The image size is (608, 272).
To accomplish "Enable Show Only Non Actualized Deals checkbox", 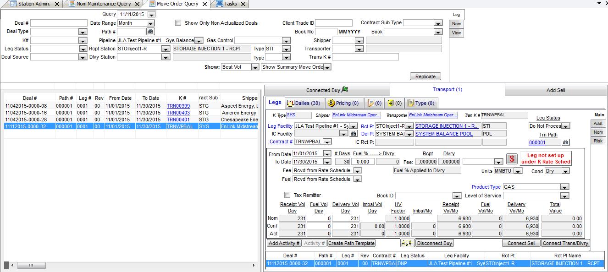I will 178,23.
